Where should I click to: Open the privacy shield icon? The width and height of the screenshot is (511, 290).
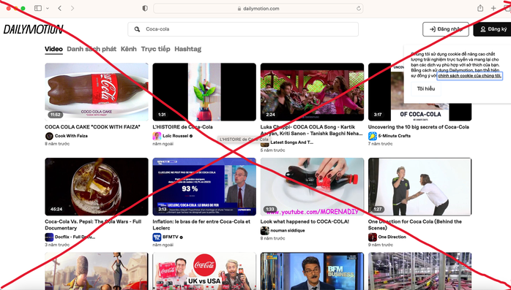point(145,9)
